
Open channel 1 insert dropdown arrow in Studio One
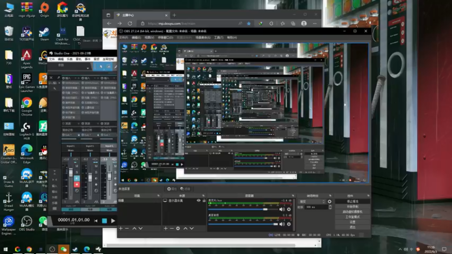point(76,78)
